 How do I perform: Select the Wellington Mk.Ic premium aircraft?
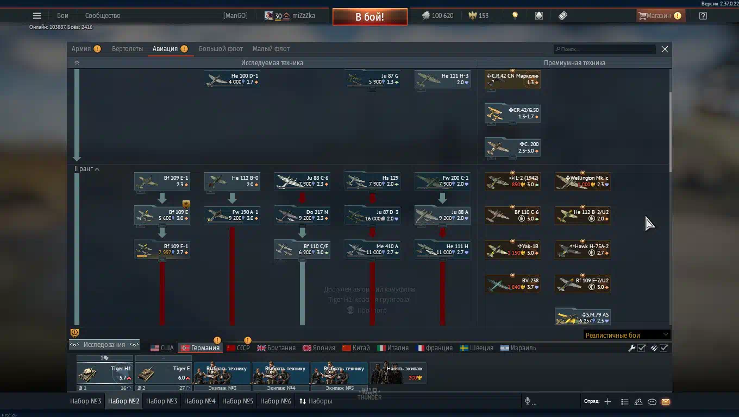(583, 181)
